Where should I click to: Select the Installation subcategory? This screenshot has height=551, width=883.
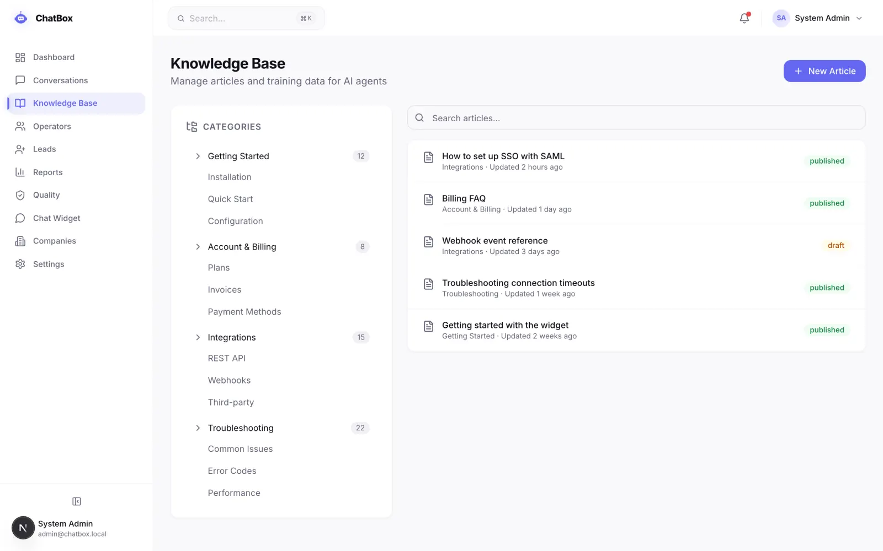coord(230,177)
